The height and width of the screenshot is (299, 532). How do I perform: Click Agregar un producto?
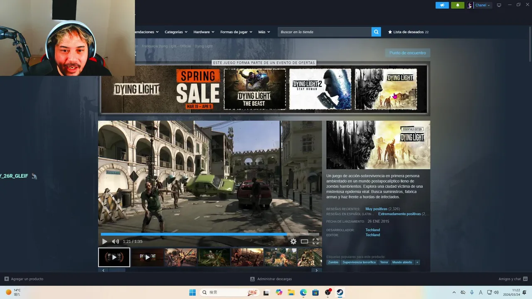pos(24,279)
